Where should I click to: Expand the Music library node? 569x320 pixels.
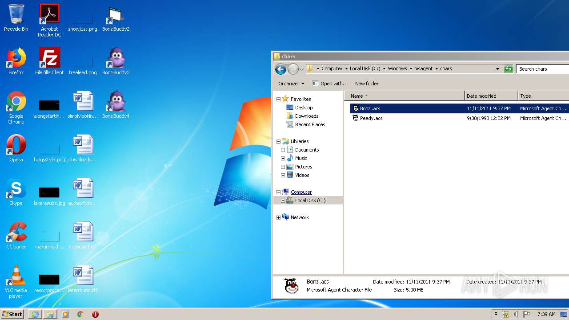coord(283,158)
